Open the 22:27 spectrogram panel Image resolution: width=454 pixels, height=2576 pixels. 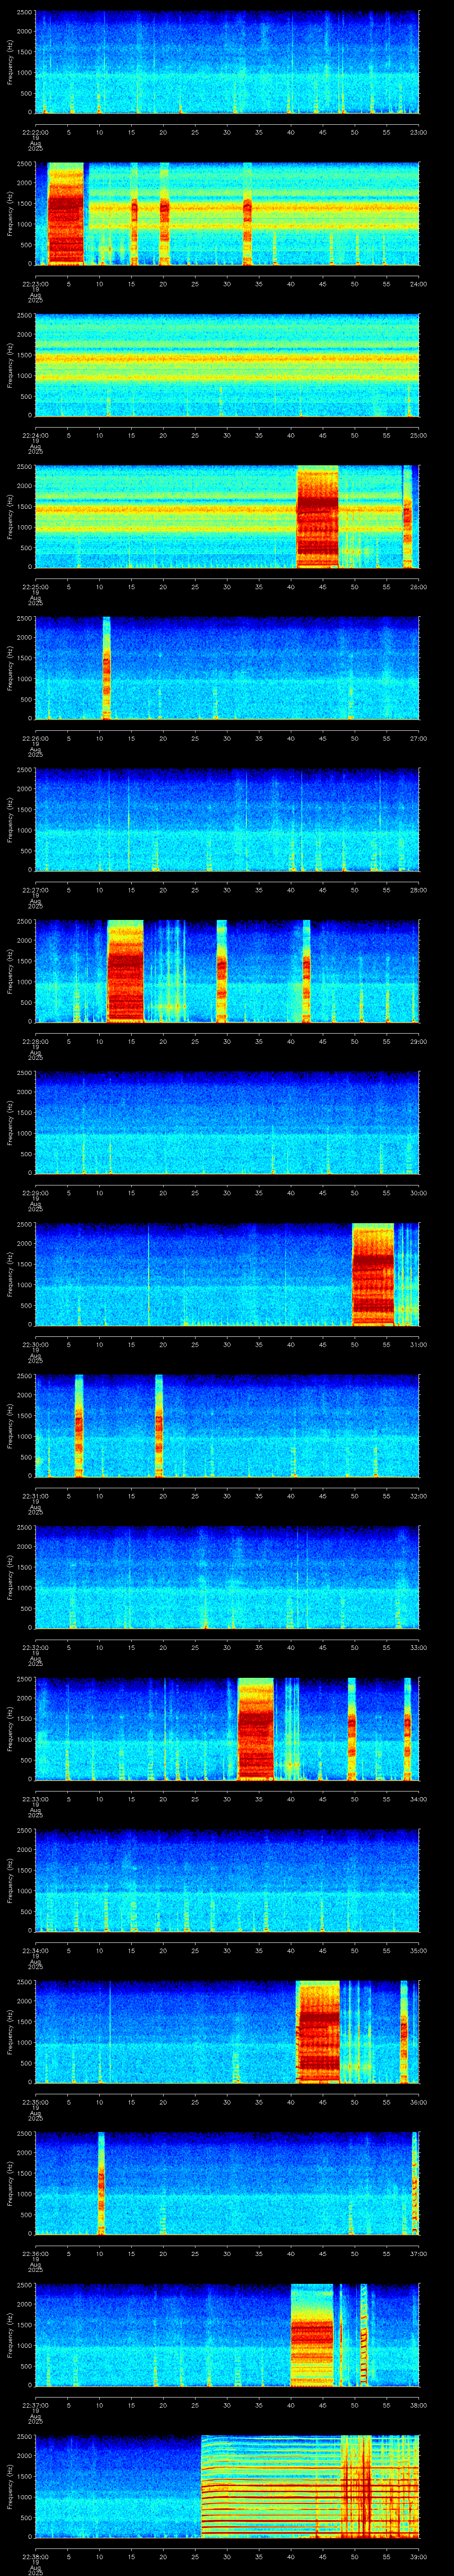tap(227, 819)
